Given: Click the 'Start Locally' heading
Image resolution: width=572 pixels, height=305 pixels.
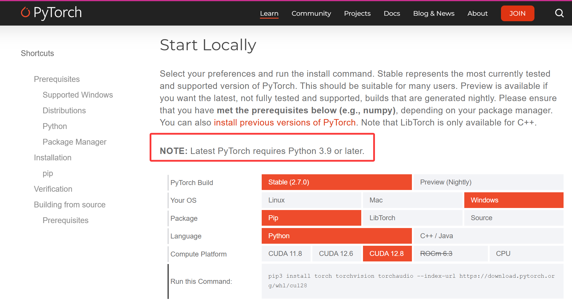Looking at the screenshot, I should coord(208,45).
